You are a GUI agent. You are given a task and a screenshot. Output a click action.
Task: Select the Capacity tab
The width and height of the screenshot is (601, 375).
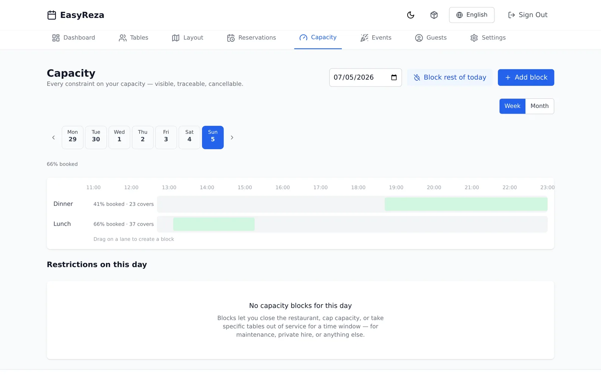click(318, 37)
